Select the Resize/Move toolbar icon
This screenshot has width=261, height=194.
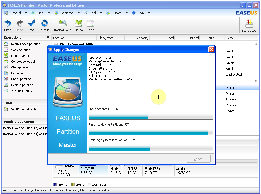pyautogui.click(x=63, y=23)
